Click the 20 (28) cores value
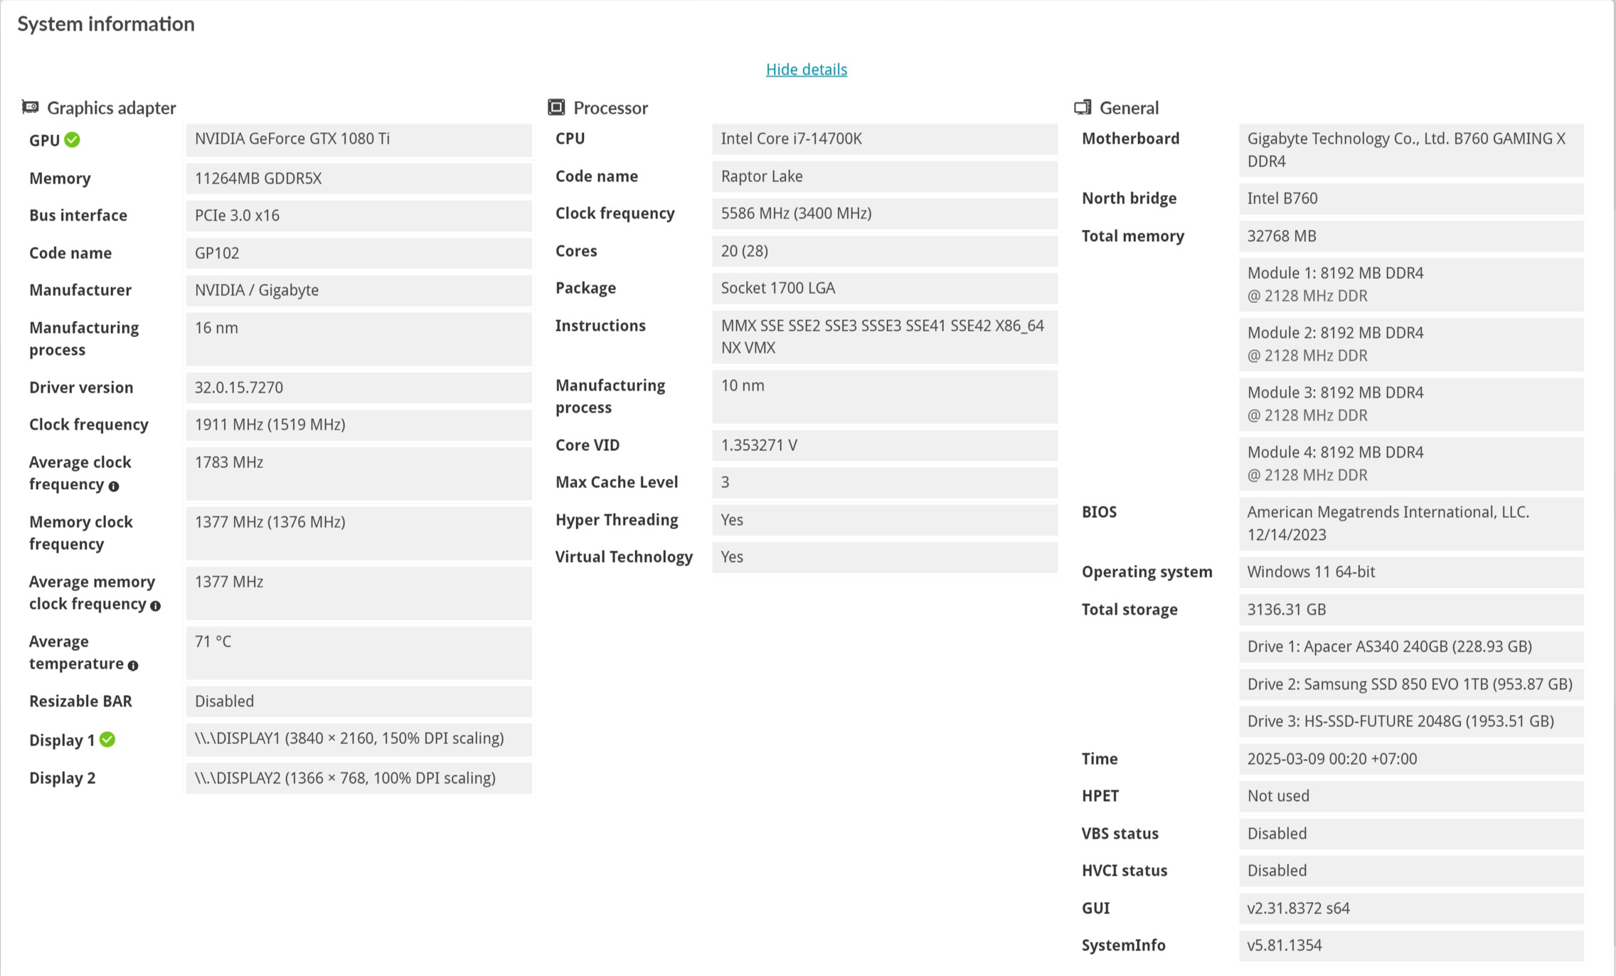 [885, 251]
